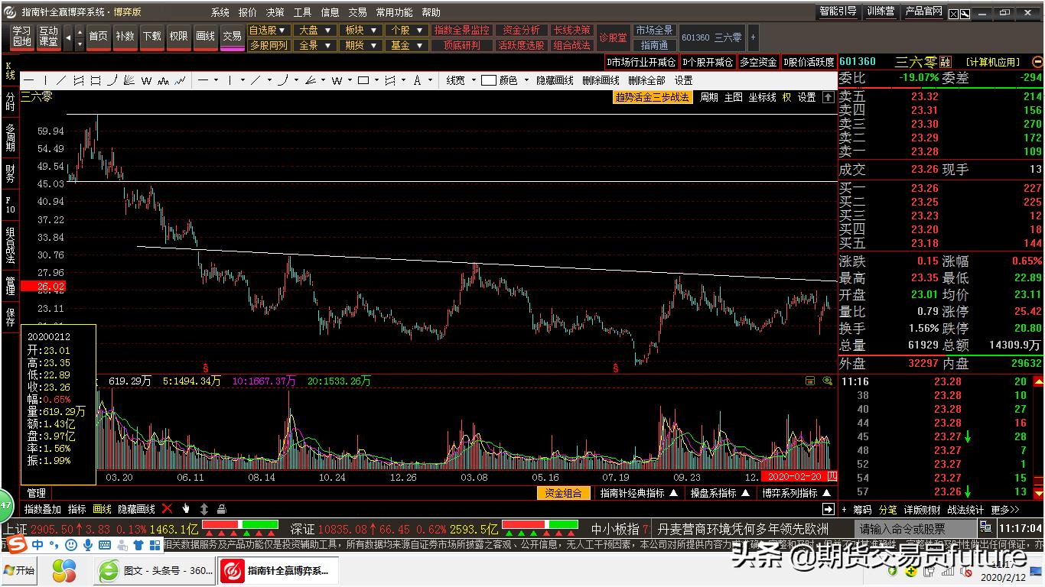This screenshot has width=1045, height=587.
Task: Toggle the 资金组合 indicator button
Action: point(563,493)
